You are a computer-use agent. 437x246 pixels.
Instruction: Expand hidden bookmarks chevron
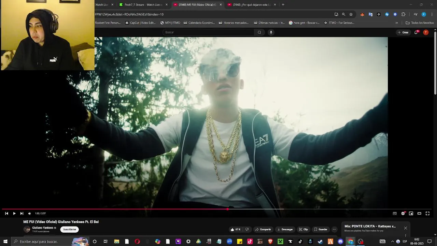(397, 23)
